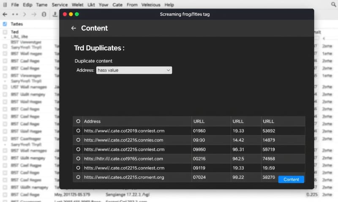Select radio for the cot2019.connlest.crm row
This screenshot has width=338, height=202.
click(78, 131)
